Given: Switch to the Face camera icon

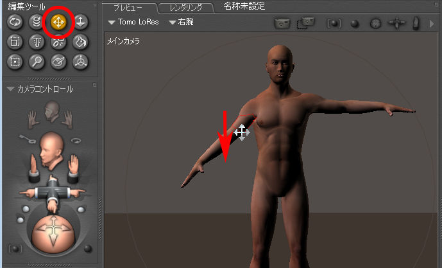Looking at the screenshot, I should coord(53,111).
